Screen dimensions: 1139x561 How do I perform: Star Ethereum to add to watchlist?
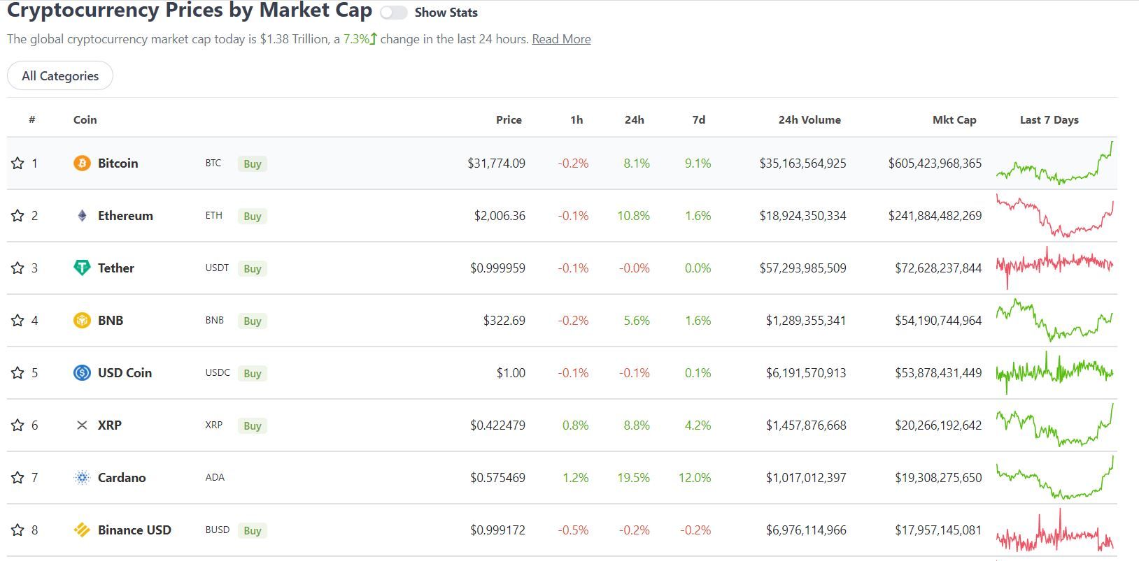click(x=17, y=216)
